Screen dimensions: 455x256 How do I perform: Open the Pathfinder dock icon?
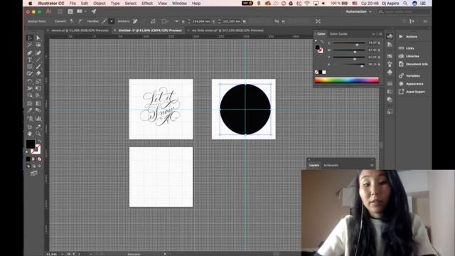(390, 100)
